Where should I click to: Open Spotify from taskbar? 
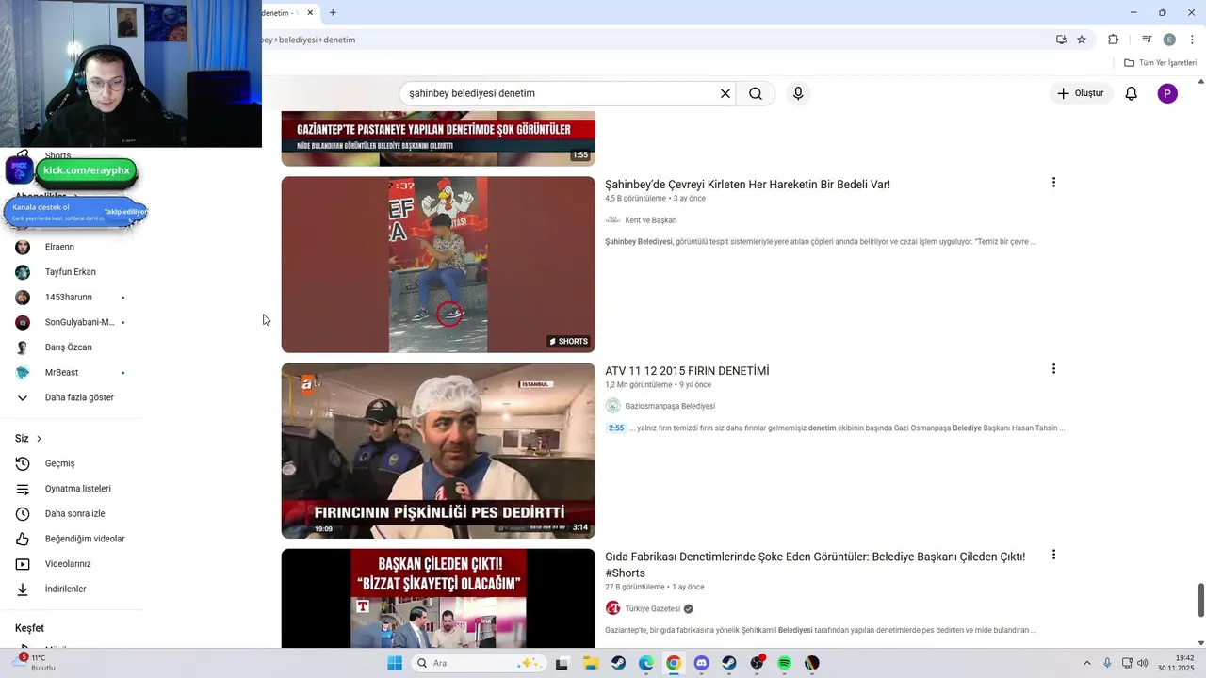pos(785,663)
